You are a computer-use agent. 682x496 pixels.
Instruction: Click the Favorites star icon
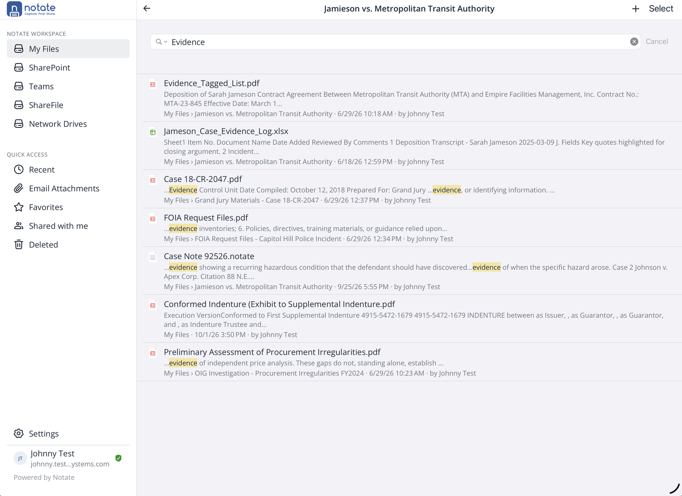coord(19,207)
